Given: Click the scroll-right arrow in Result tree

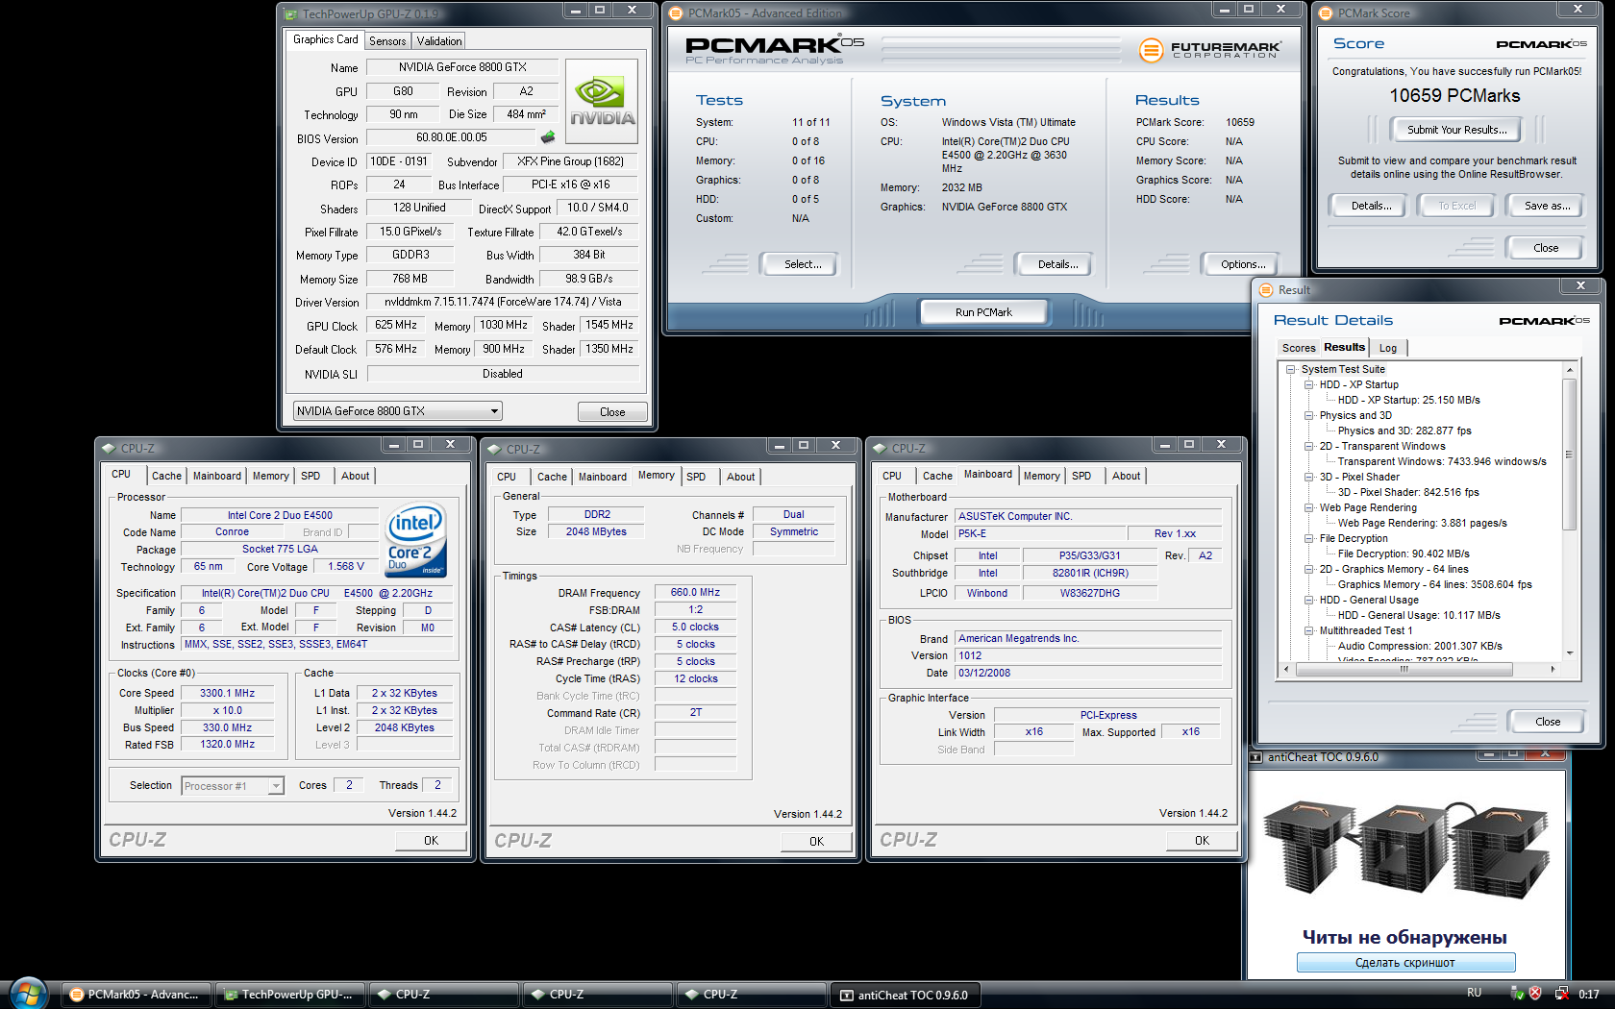Looking at the screenshot, I should (x=1553, y=669).
